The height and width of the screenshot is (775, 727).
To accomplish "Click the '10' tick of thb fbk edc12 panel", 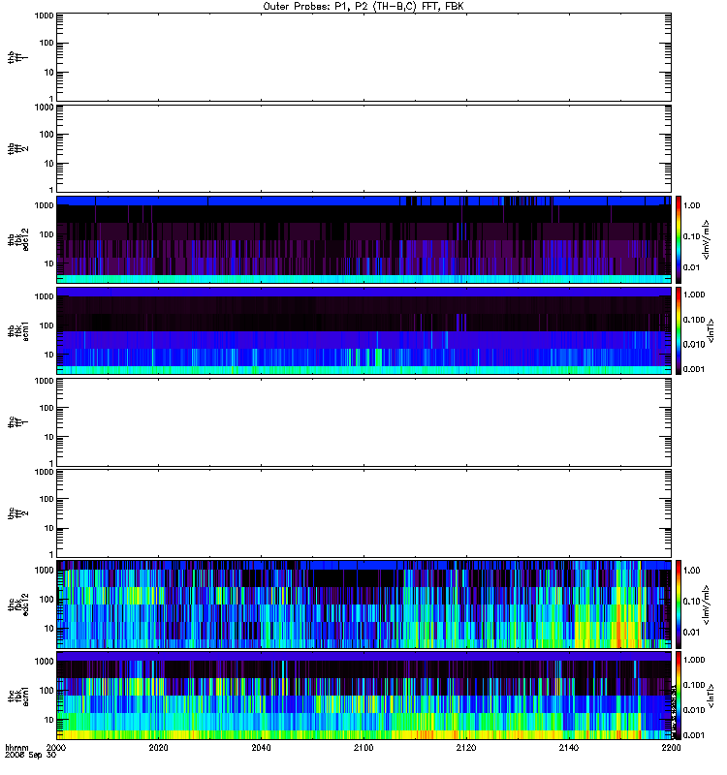I will pyautogui.click(x=49, y=263).
